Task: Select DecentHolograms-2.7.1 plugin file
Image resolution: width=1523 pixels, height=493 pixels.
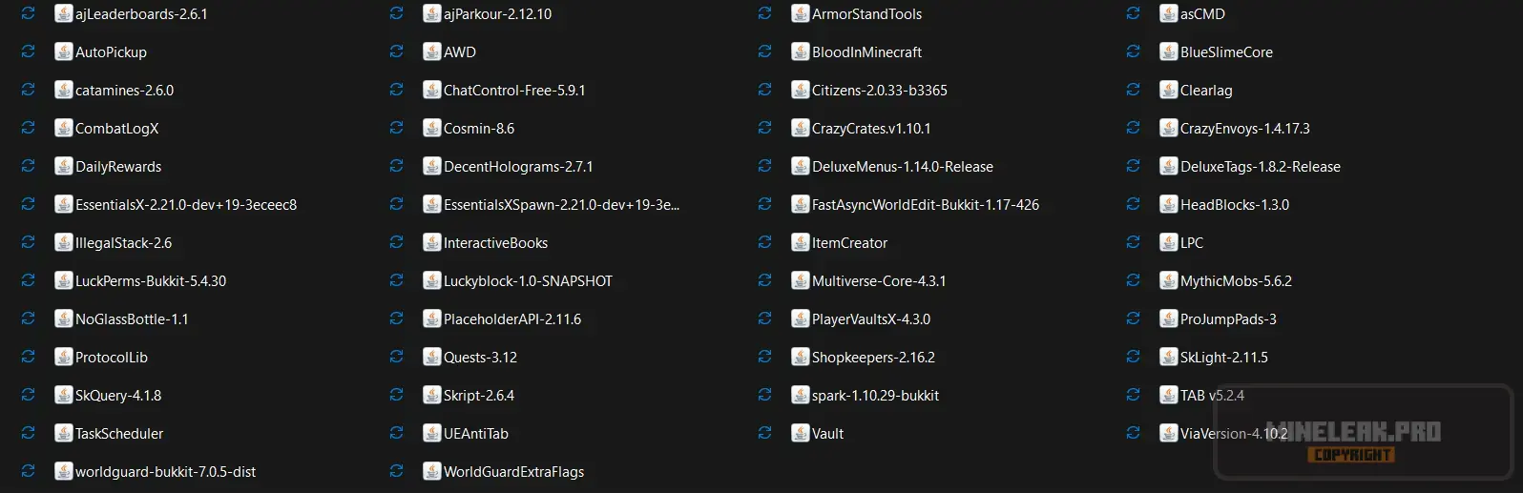Action: (517, 167)
